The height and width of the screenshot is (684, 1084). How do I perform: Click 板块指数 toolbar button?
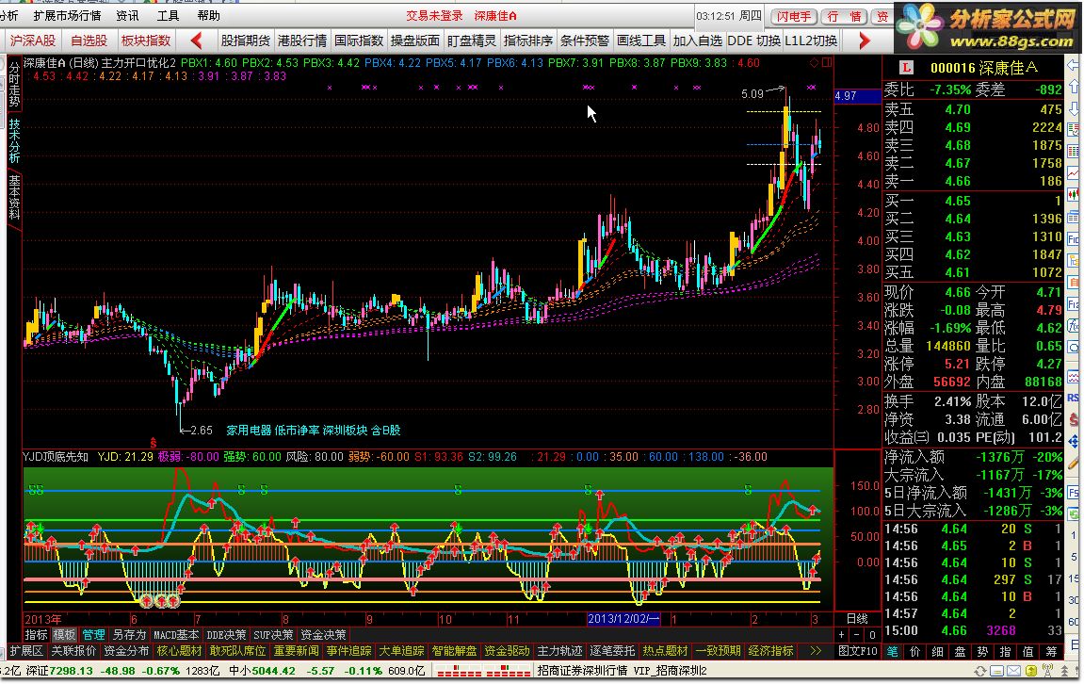point(146,41)
